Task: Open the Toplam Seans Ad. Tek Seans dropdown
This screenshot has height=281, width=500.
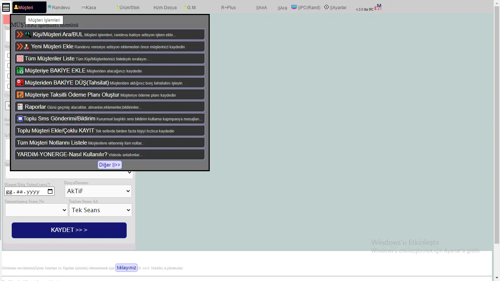Action: (100, 210)
